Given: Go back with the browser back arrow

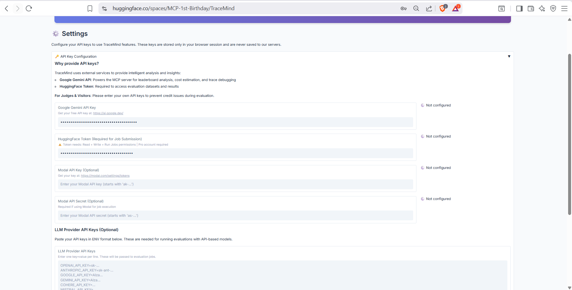Looking at the screenshot, I should click(7, 8).
